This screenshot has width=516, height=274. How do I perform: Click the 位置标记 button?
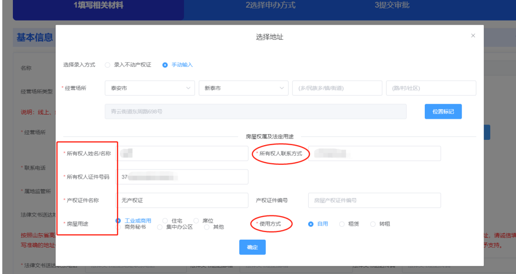443,112
